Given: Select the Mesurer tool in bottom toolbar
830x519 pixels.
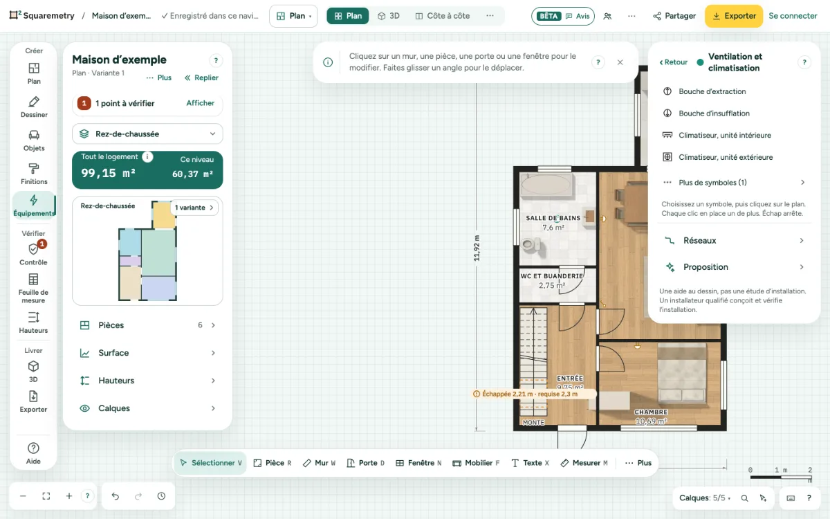Looking at the screenshot, I should [x=584, y=463].
